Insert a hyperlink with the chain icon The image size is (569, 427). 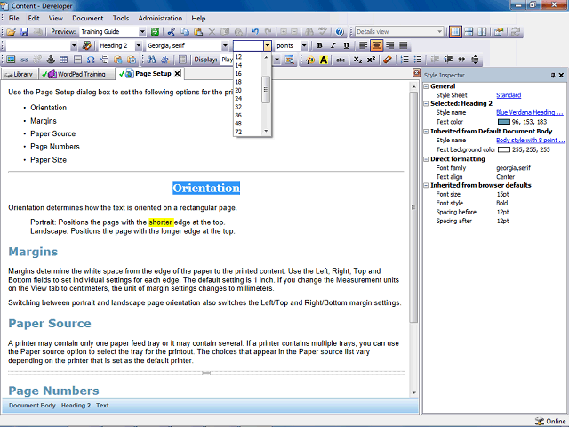tap(24, 60)
